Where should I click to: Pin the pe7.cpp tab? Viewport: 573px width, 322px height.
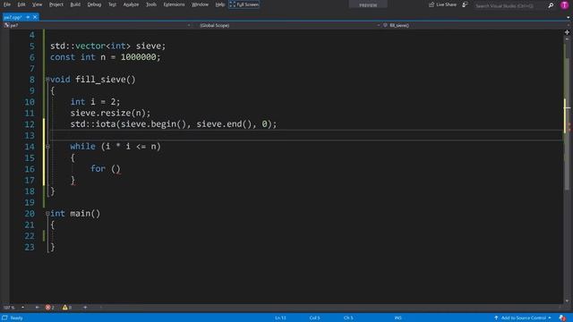click(x=28, y=17)
